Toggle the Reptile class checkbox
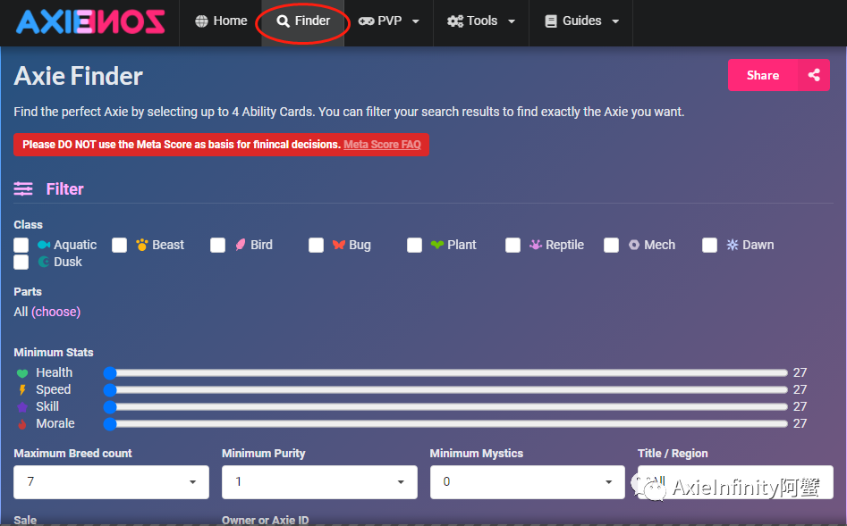 [512, 245]
